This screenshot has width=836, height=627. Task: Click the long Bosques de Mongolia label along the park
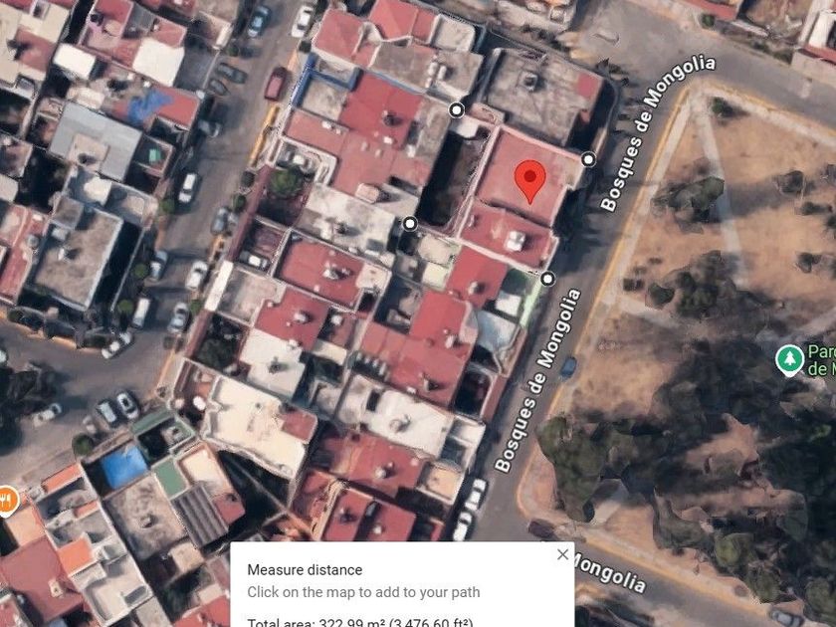(x=537, y=380)
